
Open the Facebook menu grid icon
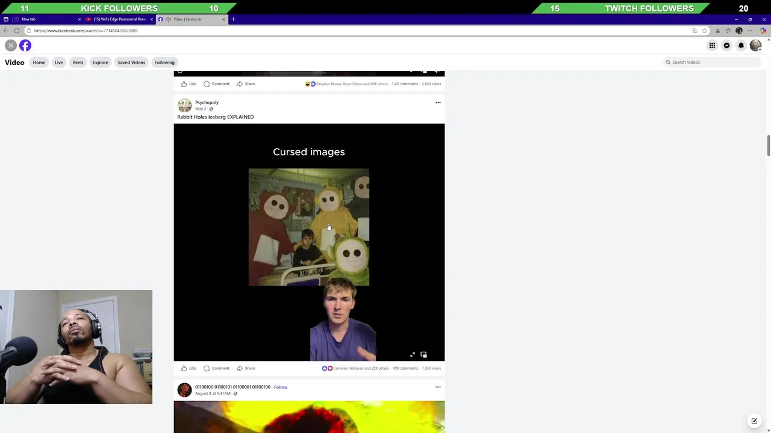[712, 46]
